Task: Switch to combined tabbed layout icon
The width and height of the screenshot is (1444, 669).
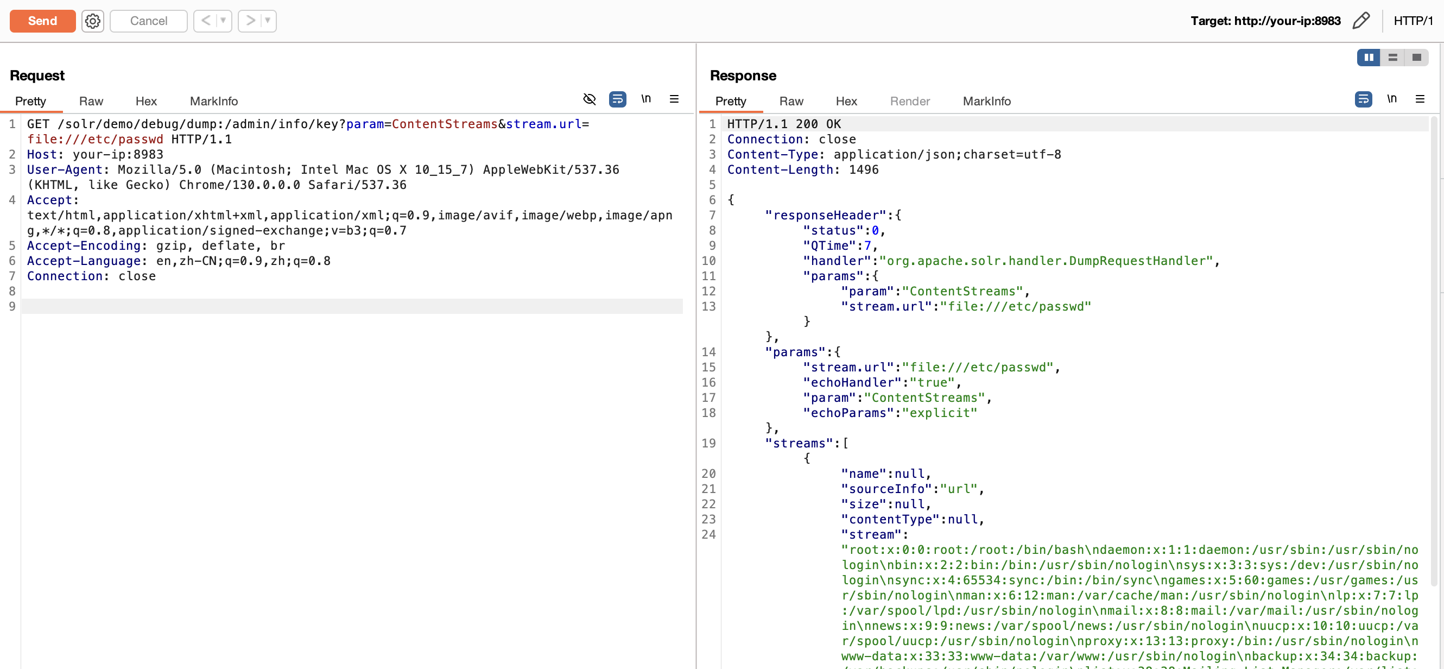Action: 1416,57
